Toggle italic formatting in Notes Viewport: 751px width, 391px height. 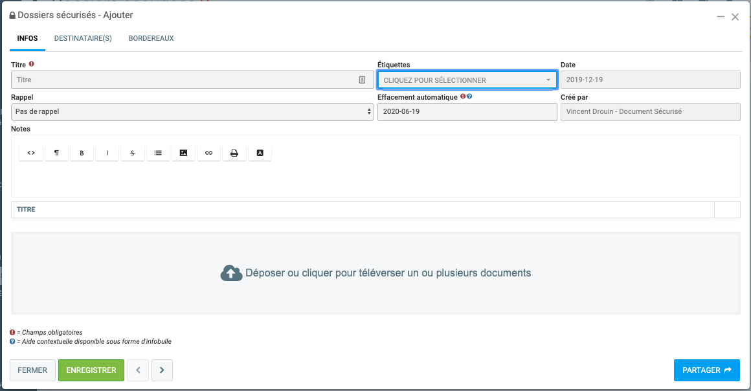tap(107, 153)
